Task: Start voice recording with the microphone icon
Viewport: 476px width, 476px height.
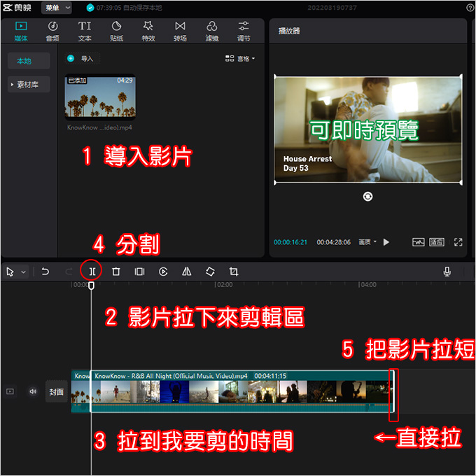Action: (x=447, y=272)
